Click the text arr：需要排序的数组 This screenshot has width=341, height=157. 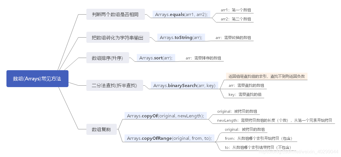click(203, 58)
